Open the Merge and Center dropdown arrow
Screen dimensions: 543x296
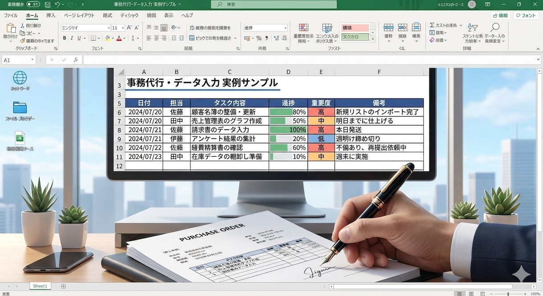click(235, 38)
